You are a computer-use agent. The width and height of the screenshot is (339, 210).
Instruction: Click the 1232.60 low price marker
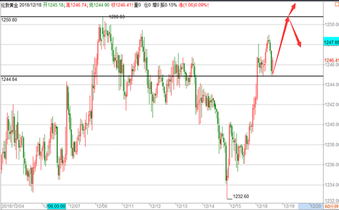(241, 197)
